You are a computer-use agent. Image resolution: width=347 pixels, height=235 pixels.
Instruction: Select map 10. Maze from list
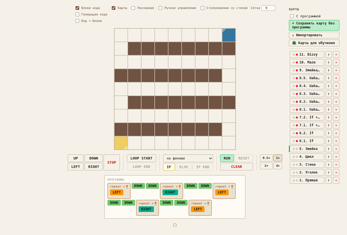[307, 62]
